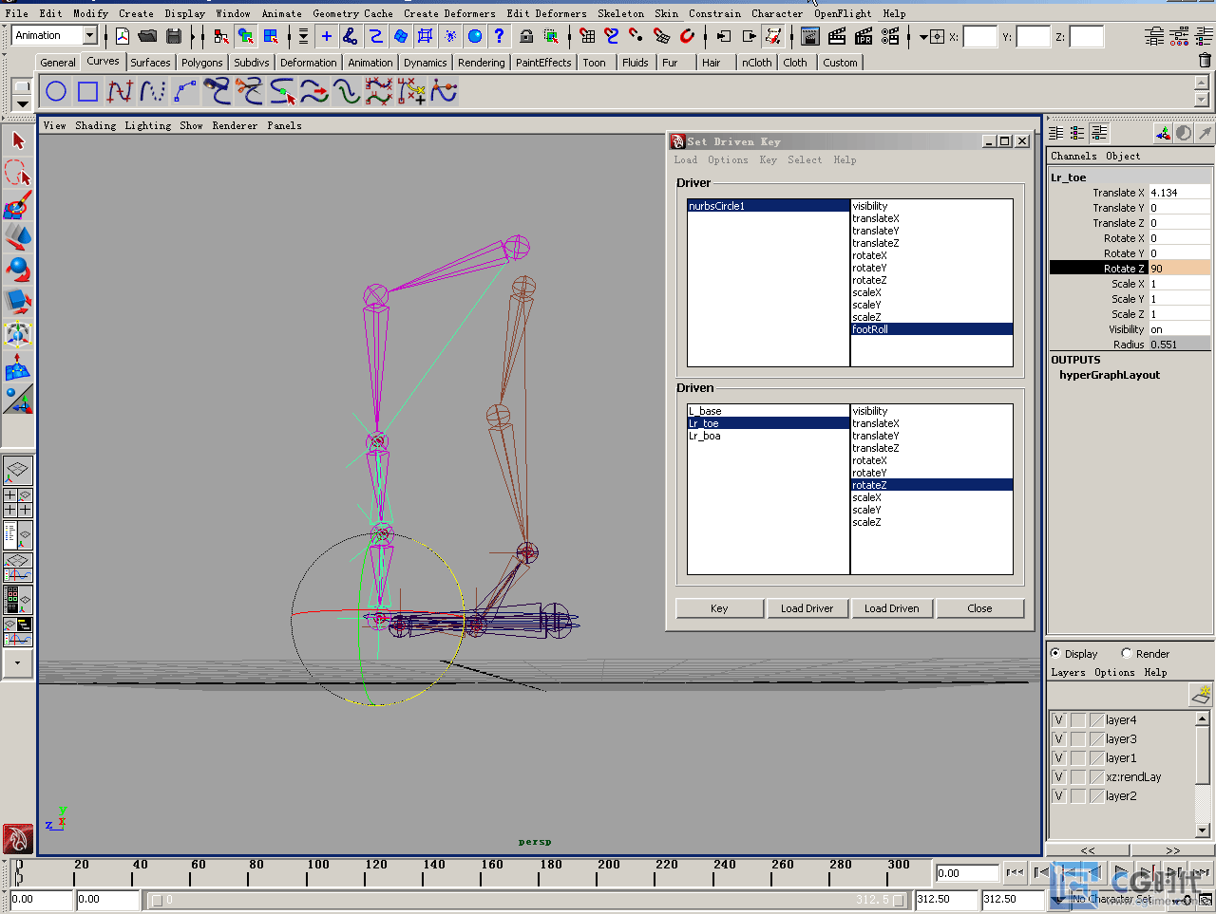The height and width of the screenshot is (914, 1216).
Task: Click the lock selection padlock icon
Action: pos(525,36)
